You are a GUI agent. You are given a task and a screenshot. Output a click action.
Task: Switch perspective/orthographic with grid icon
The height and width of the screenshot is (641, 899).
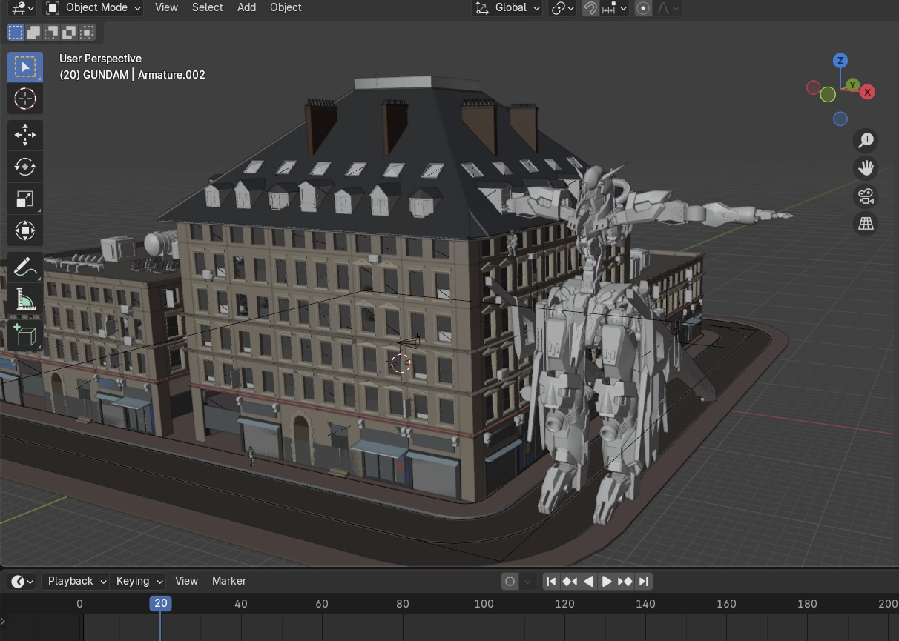click(866, 224)
